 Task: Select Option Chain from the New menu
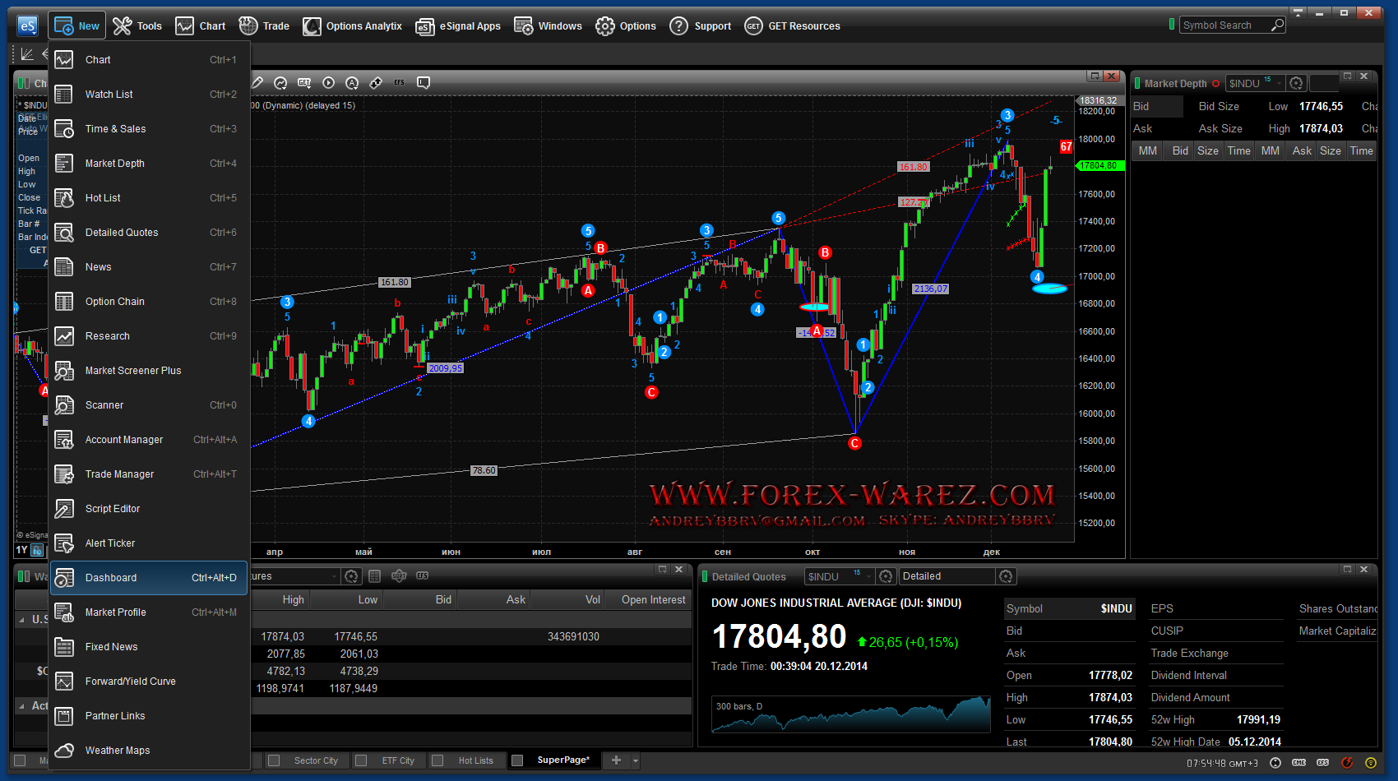coord(115,302)
